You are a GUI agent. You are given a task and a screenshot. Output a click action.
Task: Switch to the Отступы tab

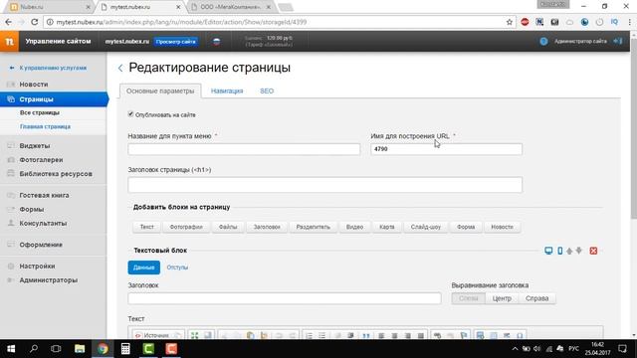point(177,268)
